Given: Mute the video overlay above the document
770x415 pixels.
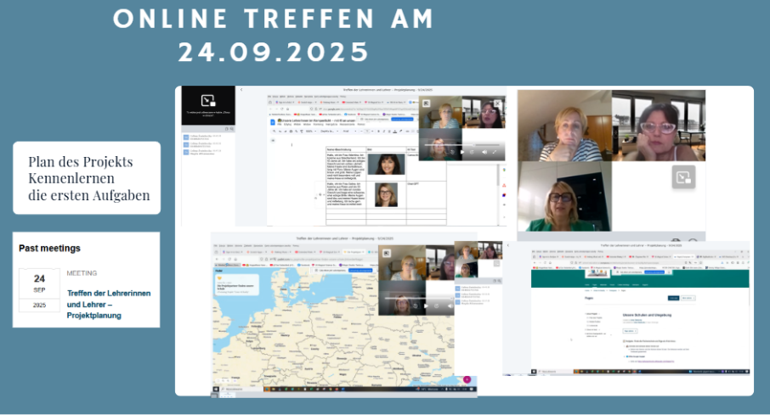Looking at the screenshot, I should pos(484,152).
